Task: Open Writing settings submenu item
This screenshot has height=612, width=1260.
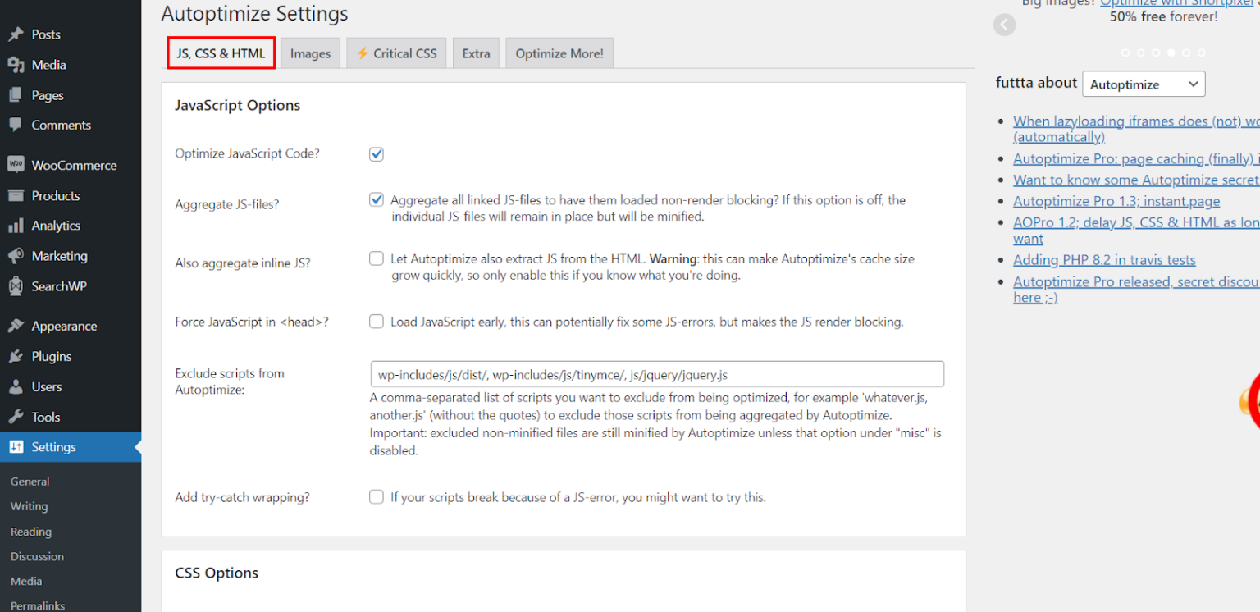Action: pos(30,506)
